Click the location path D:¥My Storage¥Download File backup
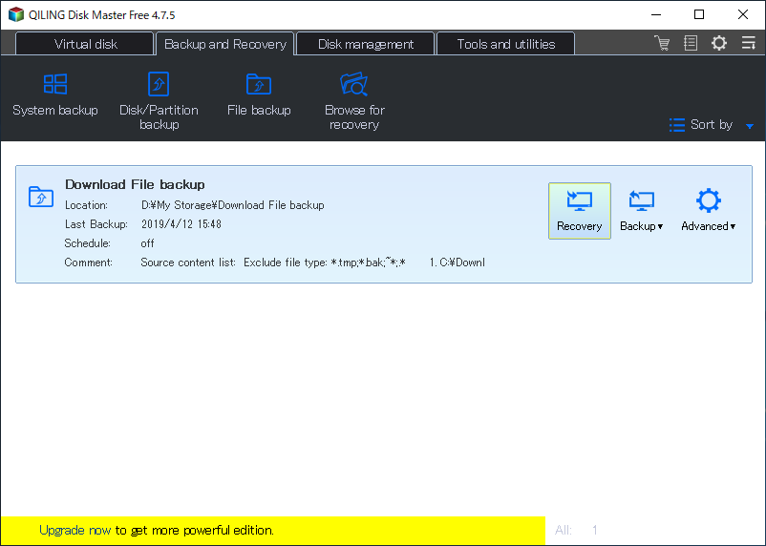Screen dimensions: 766x546 pyautogui.click(x=232, y=205)
